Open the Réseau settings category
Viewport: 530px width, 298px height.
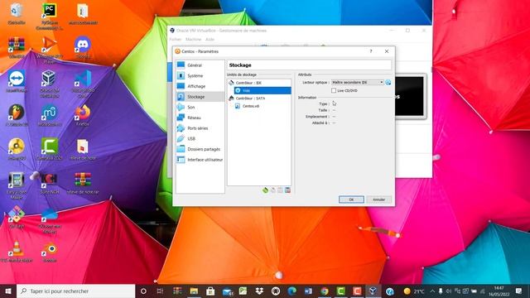pos(200,118)
